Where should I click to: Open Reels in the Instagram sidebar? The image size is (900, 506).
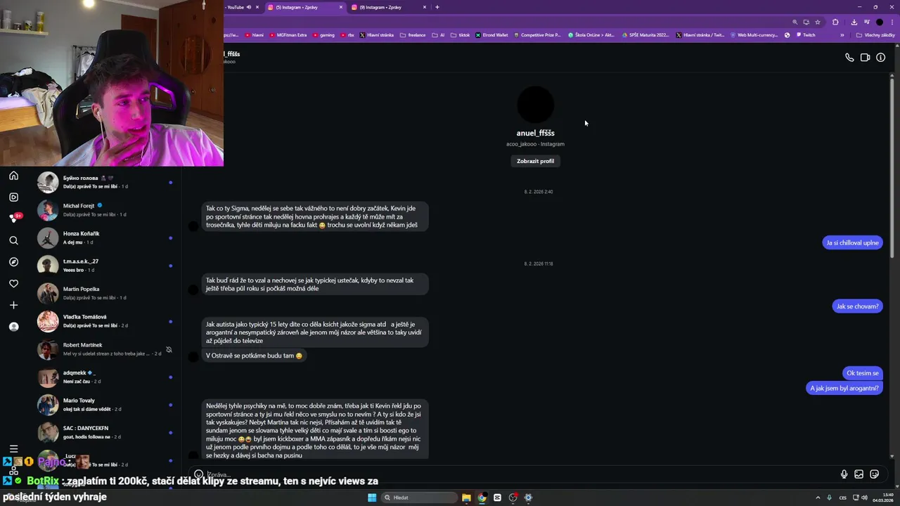point(13,197)
